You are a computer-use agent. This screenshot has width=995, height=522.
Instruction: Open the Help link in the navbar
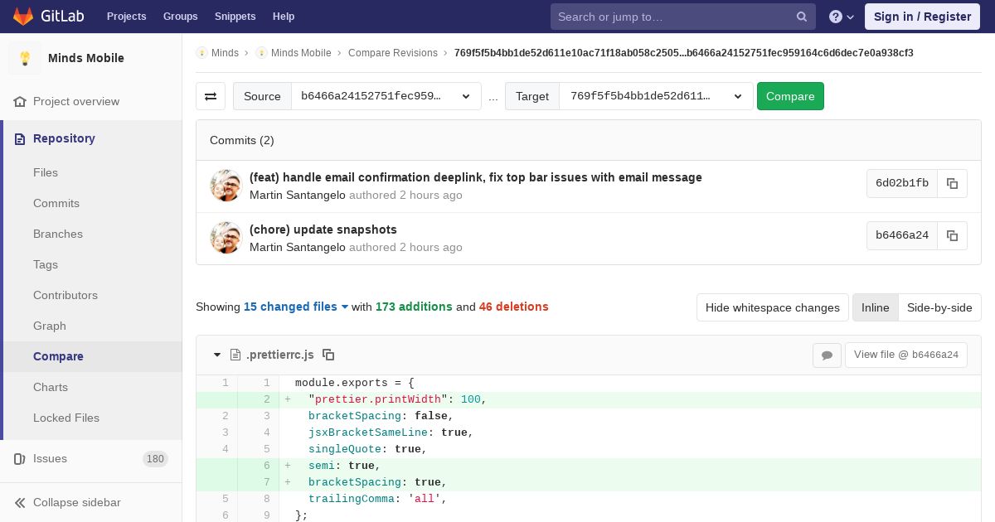tap(284, 17)
